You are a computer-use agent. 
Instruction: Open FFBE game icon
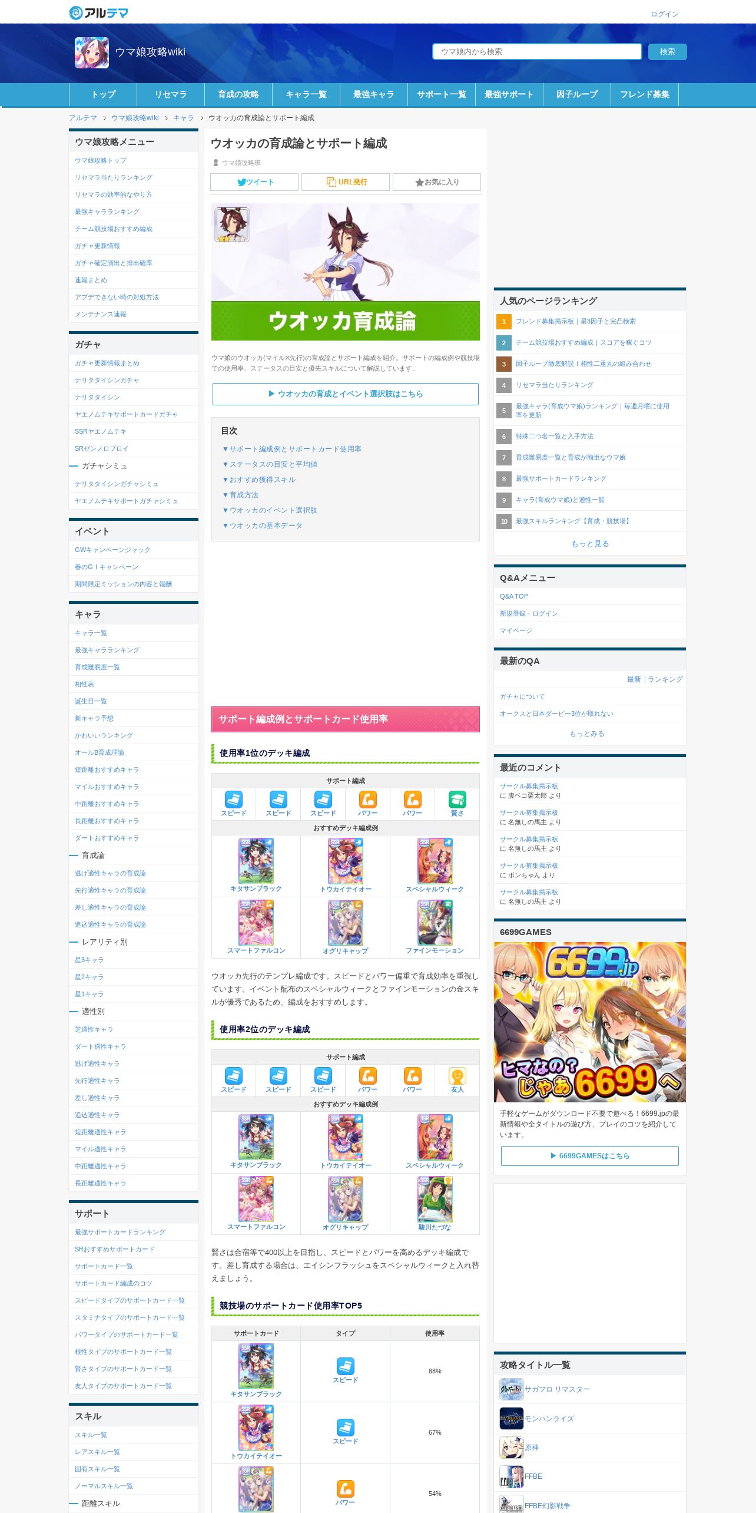pos(511,1476)
